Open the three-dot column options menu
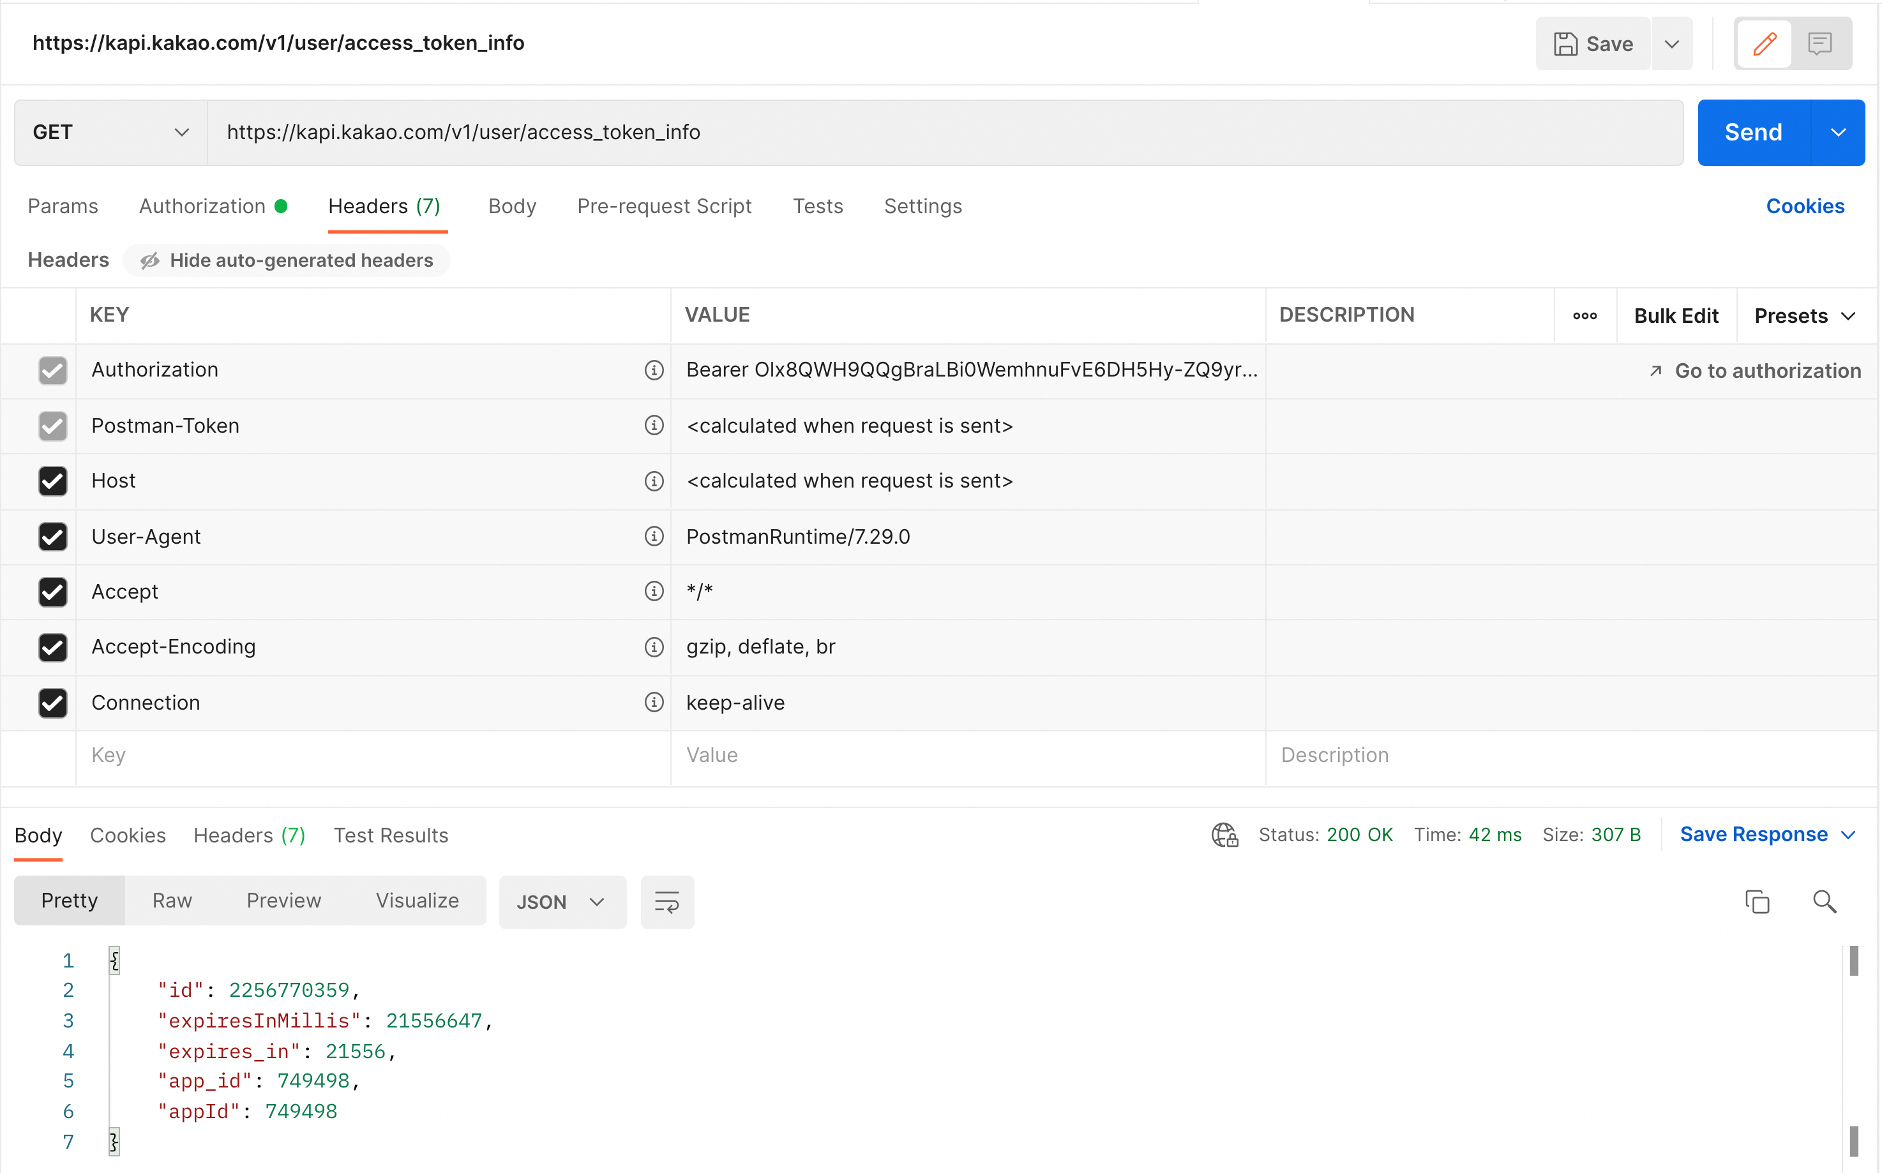Image resolution: width=1882 pixels, height=1173 pixels. point(1585,316)
